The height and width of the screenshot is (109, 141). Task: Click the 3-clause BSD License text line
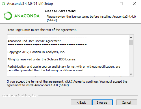42,59
